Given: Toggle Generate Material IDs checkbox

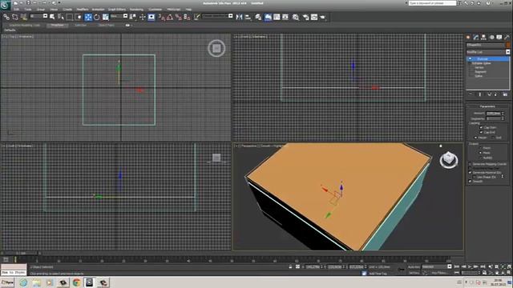Looking at the screenshot, I should (x=471, y=173).
